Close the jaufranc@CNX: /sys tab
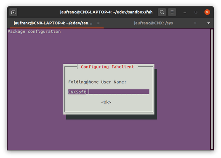 tap(195, 23)
